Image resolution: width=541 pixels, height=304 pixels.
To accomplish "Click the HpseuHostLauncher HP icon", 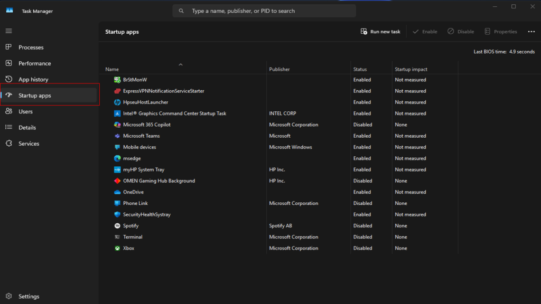I will pos(117,102).
